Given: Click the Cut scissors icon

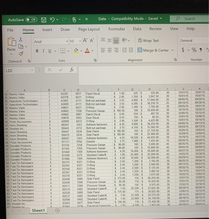Looking at the screenshot, I should coord(21,39).
